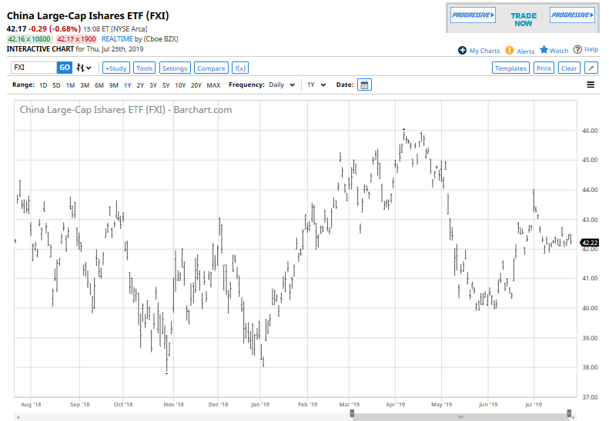Click the right Progressive ad logo
Viewport: 609px width, 421px height.
tap(573, 15)
